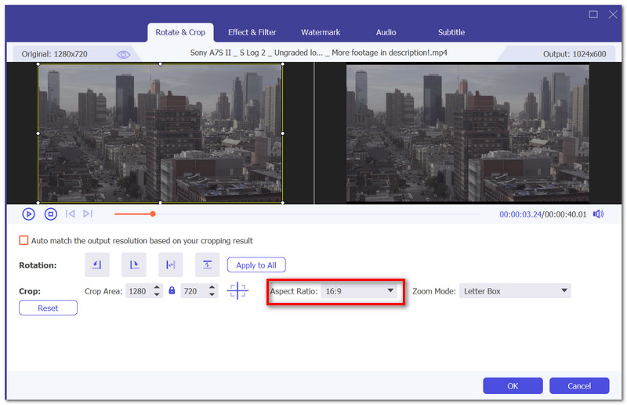627x405 pixels.
Task: Rotate video right 90 degrees
Action: click(133, 265)
